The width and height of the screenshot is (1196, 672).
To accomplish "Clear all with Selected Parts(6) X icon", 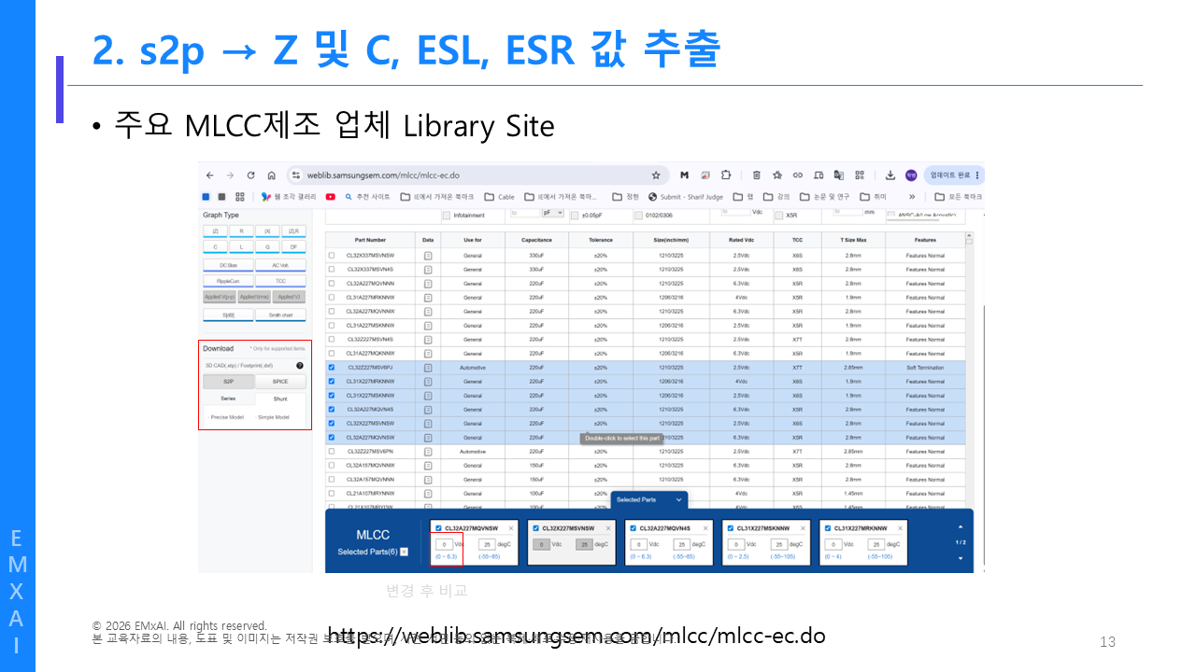I will 405,552.
